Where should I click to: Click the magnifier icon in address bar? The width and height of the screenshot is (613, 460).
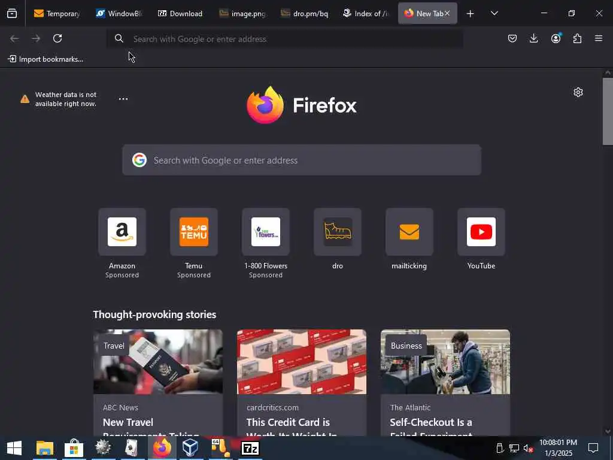point(119,38)
